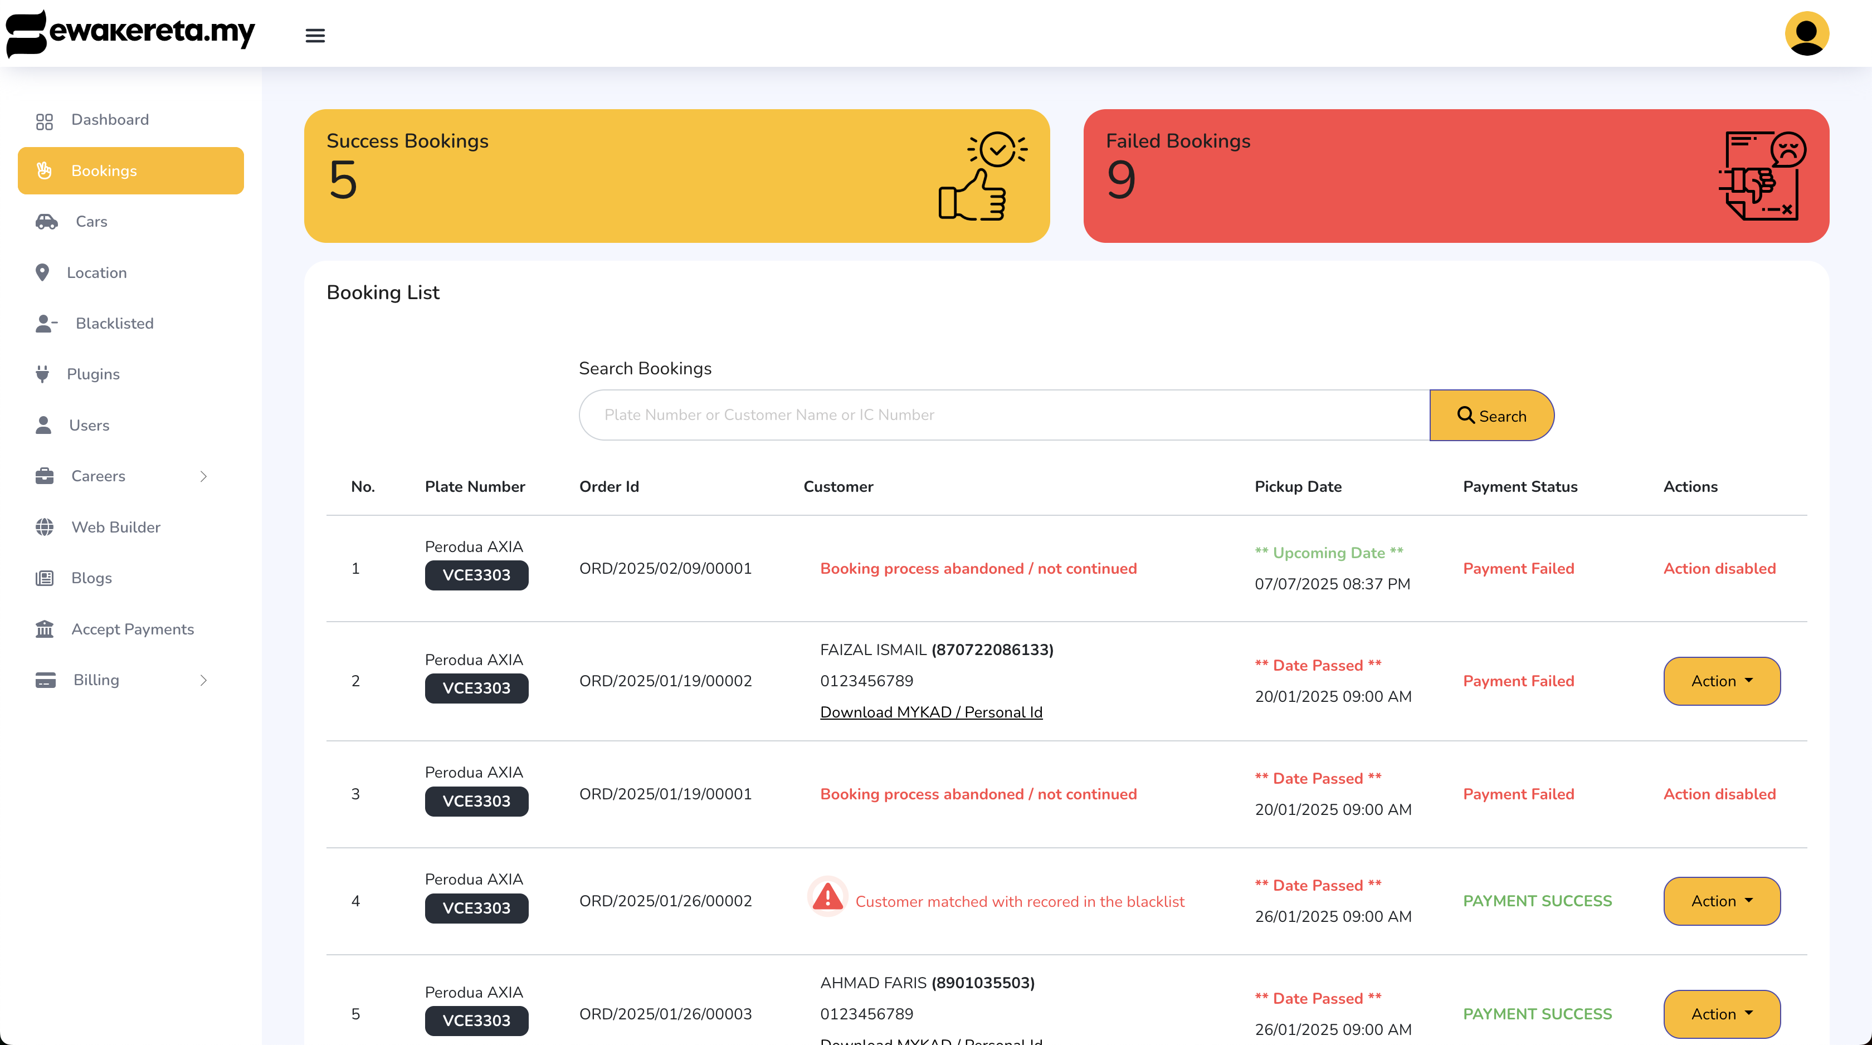1872x1045 pixels.
Task: Expand the Billing submenu chevron
Action: pos(203,680)
